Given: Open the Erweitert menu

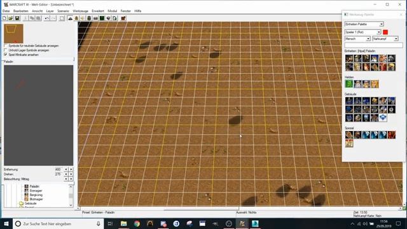Looking at the screenshot, I should 98,11.
